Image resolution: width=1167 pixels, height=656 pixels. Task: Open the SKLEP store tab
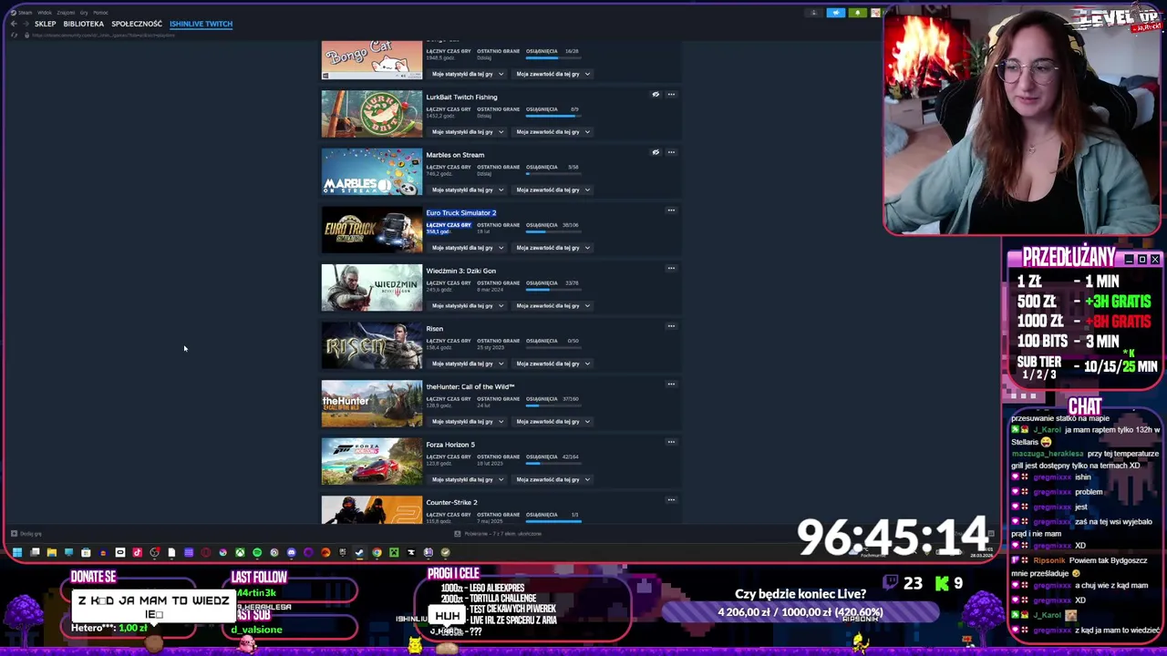click(x=45, y=24)
